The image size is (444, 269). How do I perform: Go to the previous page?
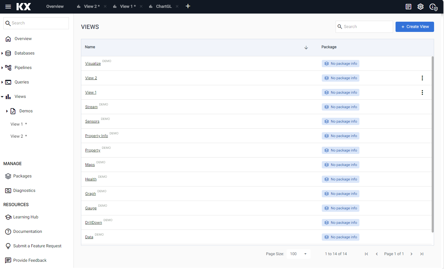[x=377, y=254]
